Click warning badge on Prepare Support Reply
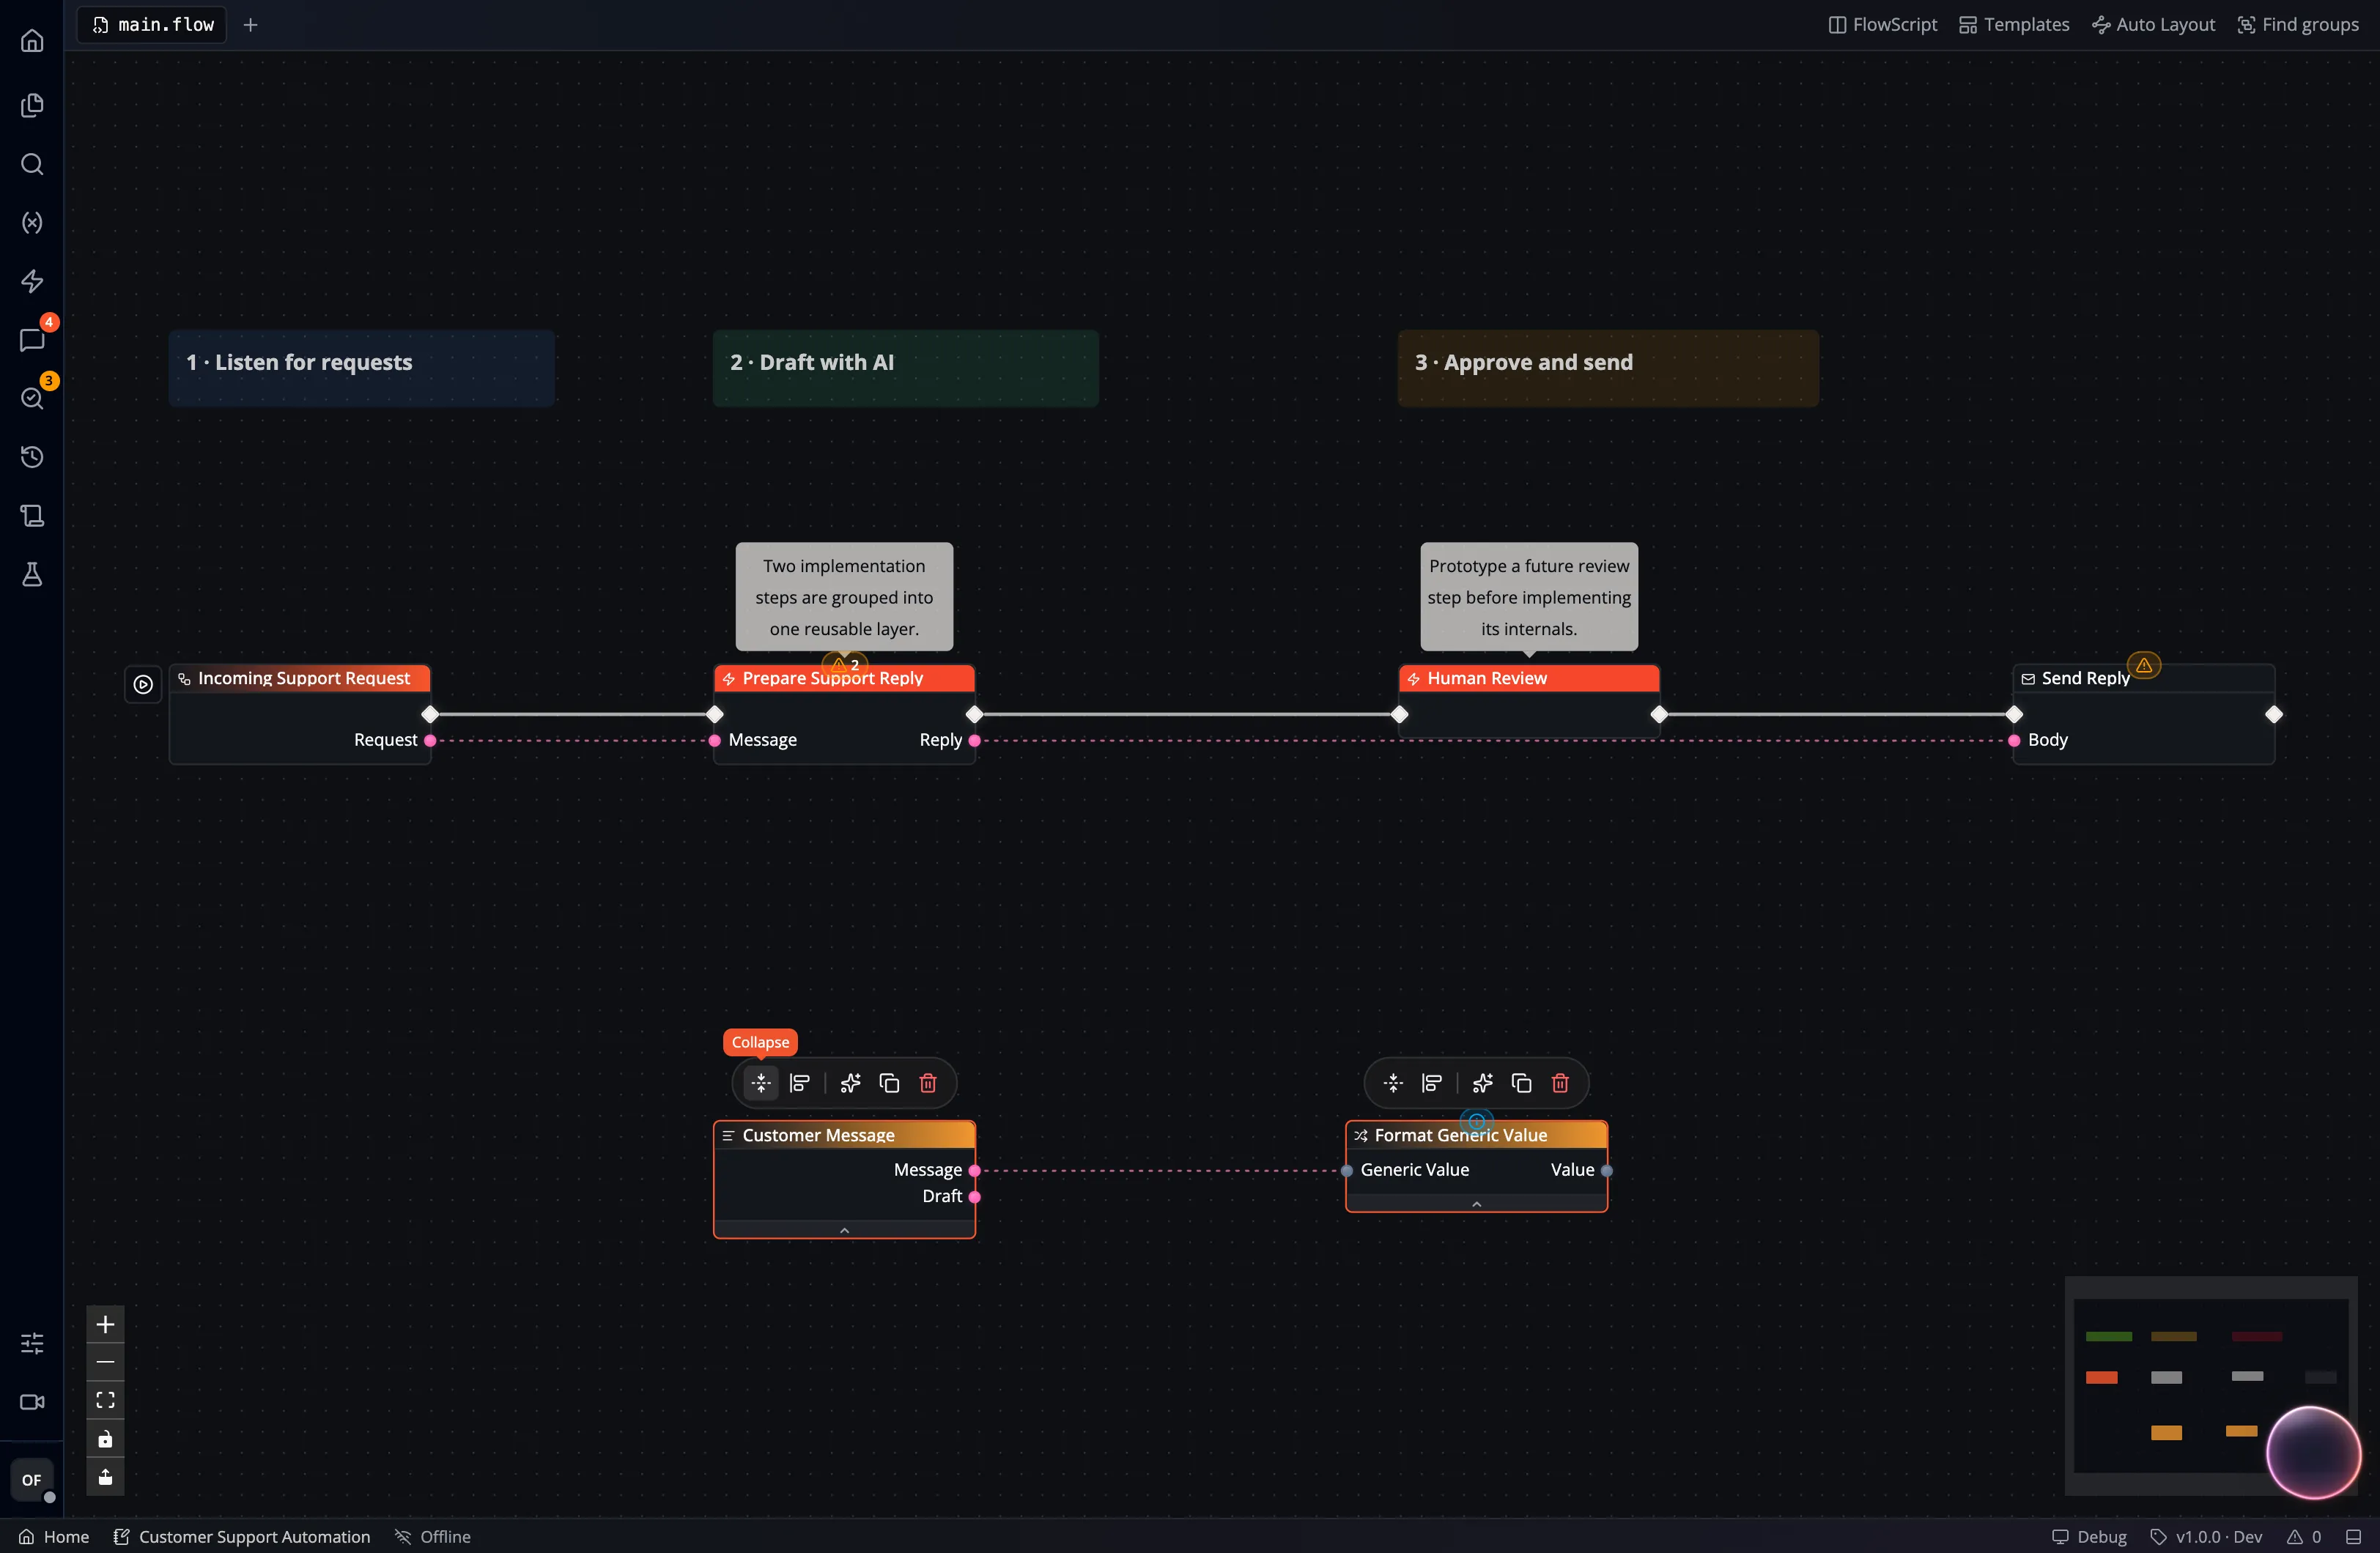The image size is (2380, 1553). [845, 664]
